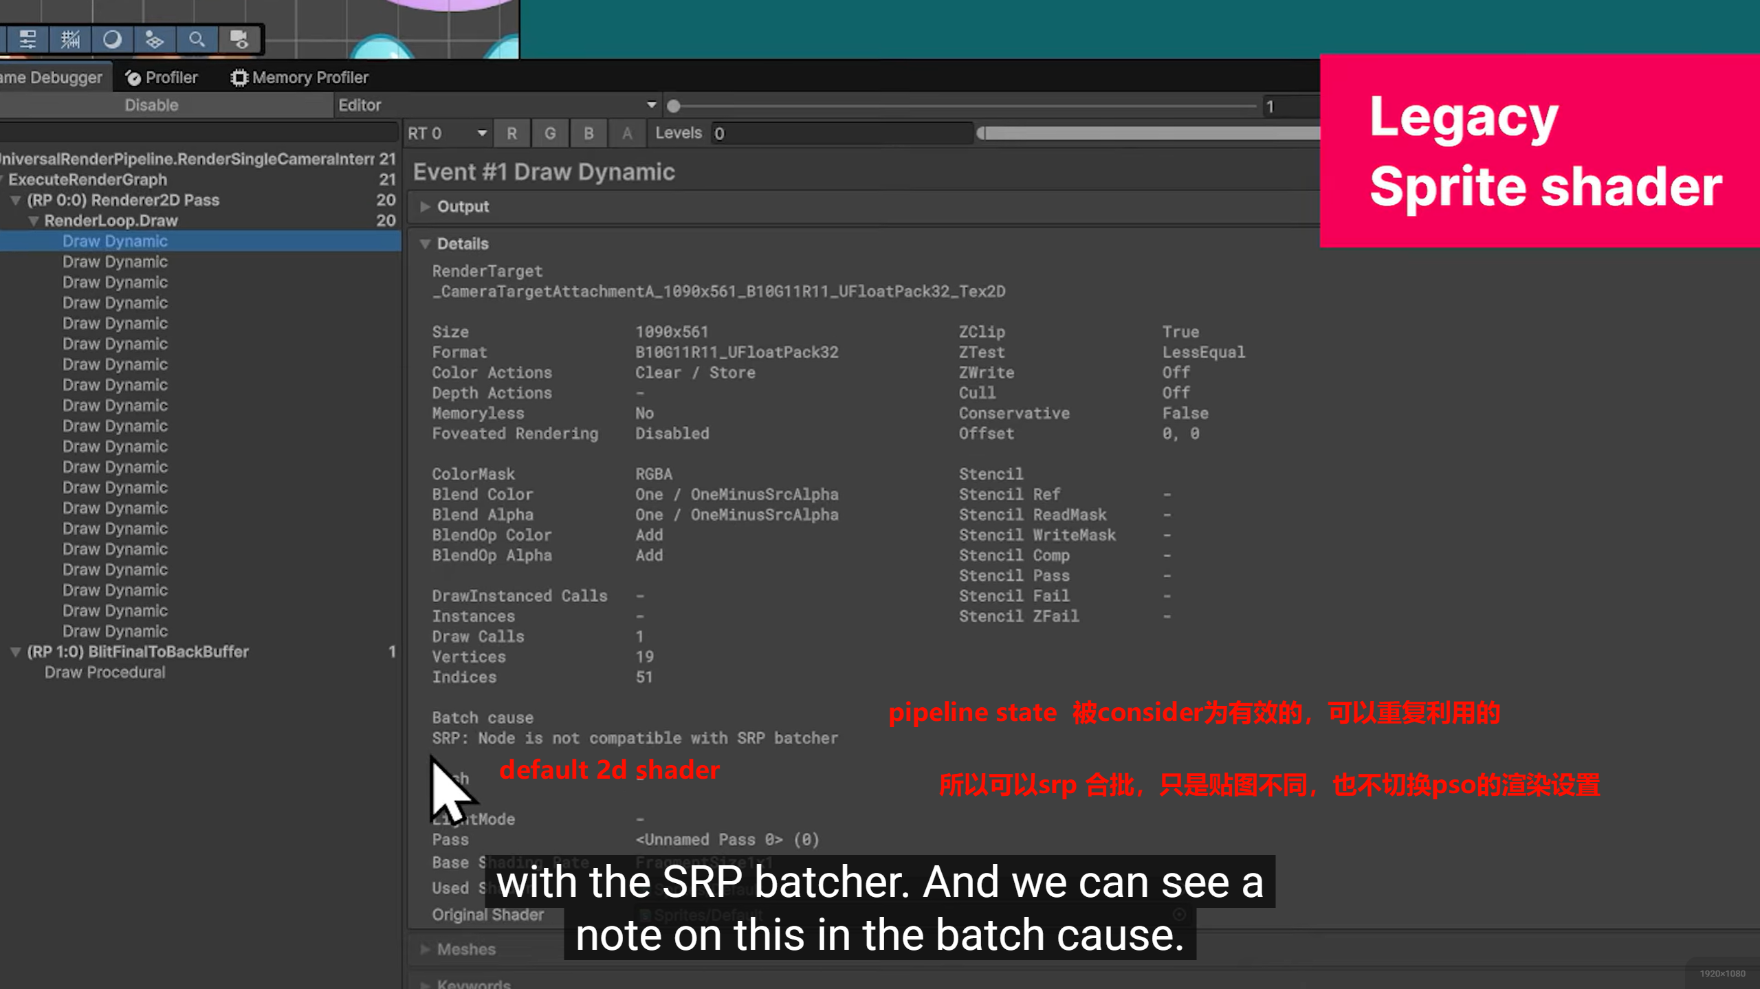
Task: Open the RT 0 render target dropdown
Action: (447, 133)
